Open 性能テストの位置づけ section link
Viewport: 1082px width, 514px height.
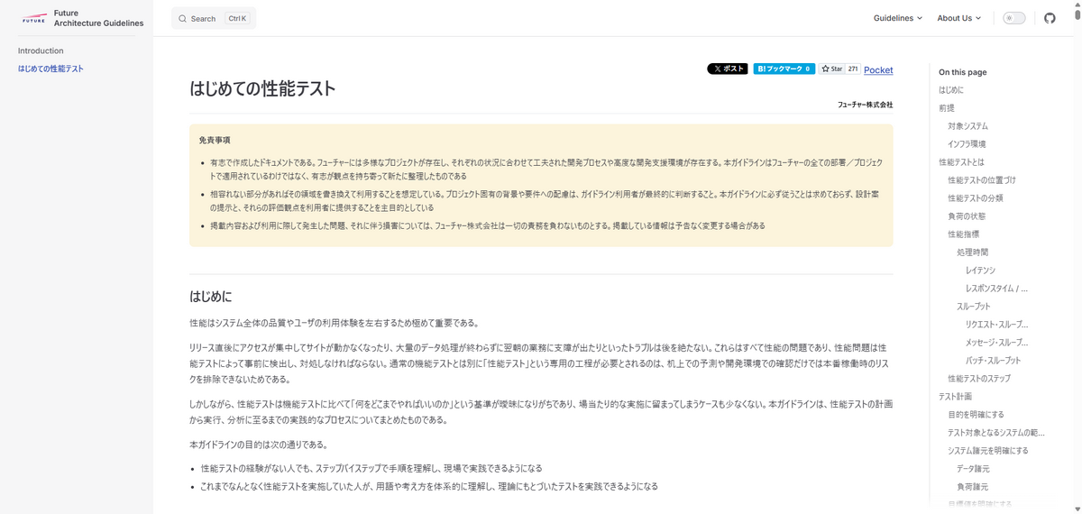[981, 180]
